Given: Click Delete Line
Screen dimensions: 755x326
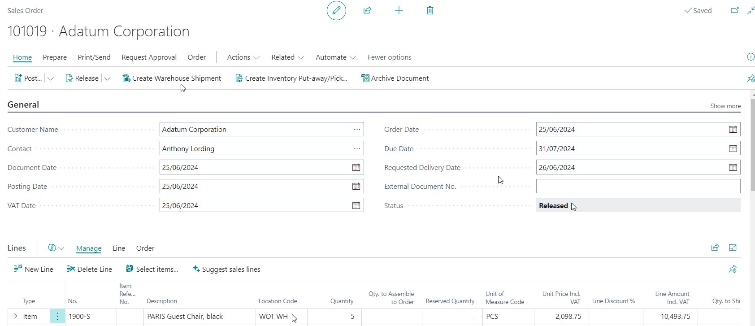Looking at the screenshot, I should [89, 269].
